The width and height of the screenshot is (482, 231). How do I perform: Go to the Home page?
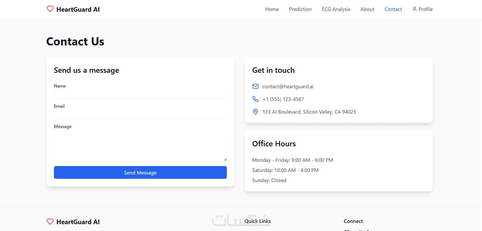pyautogui.click(x=272, y=9)
